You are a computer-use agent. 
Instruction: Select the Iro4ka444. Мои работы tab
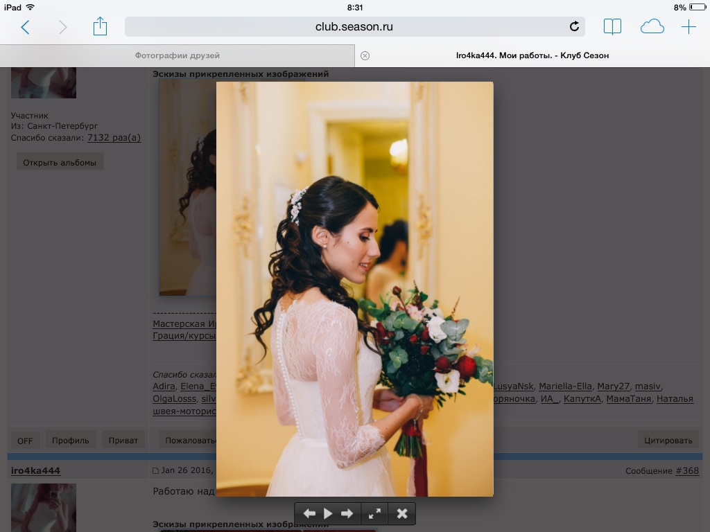(532, 55)
